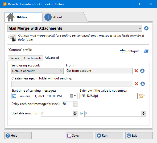Increase Use table rows from value

[75, 112]
